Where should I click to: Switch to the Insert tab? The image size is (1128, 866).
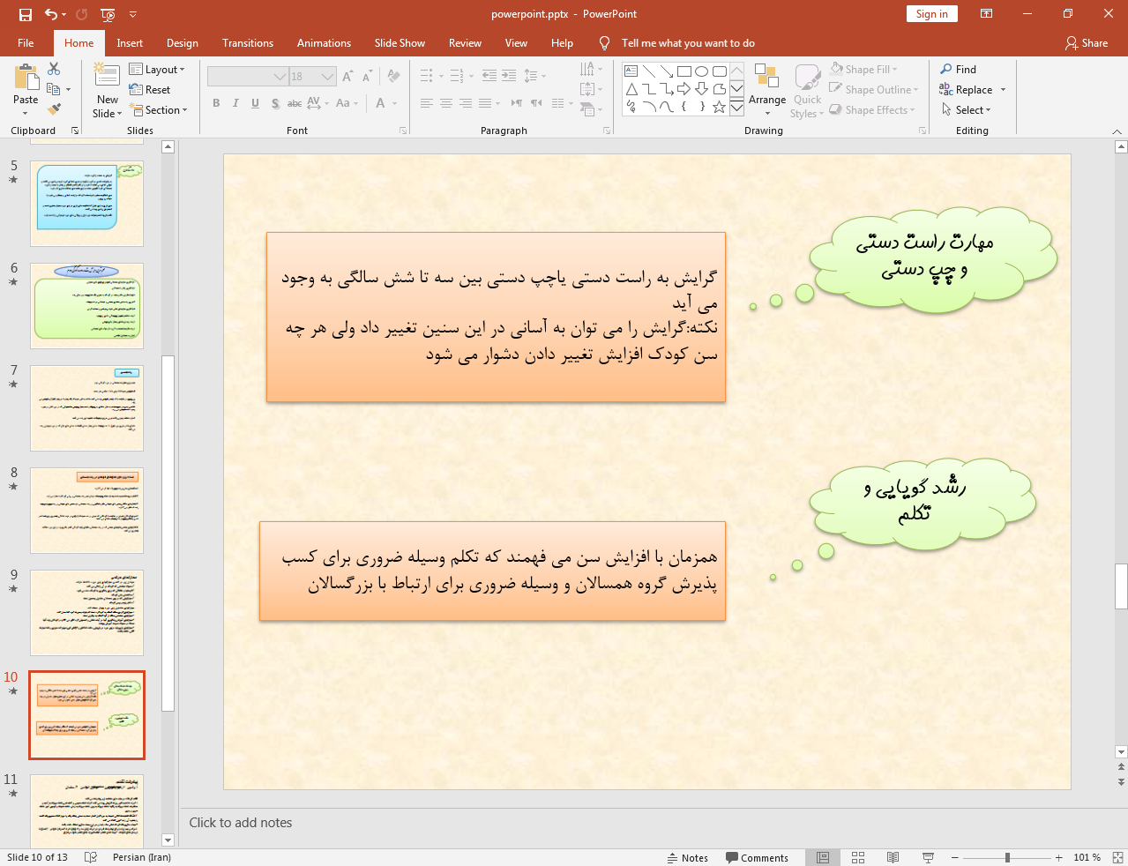pos(130,43)
